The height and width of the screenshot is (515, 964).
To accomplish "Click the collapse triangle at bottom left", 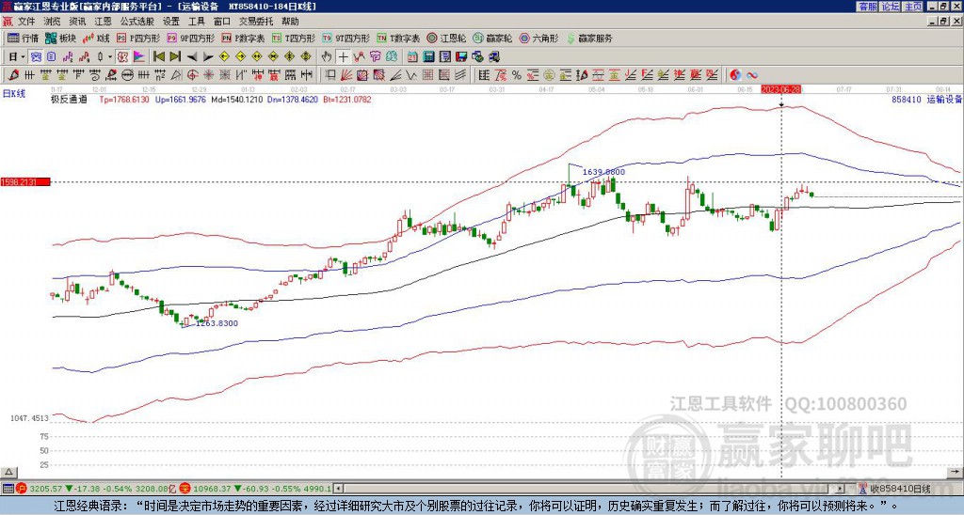I will [x=8, y=472].
